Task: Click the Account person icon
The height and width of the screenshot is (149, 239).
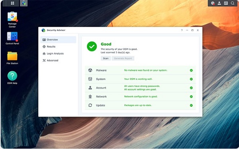Action: [x=90, y=88]
